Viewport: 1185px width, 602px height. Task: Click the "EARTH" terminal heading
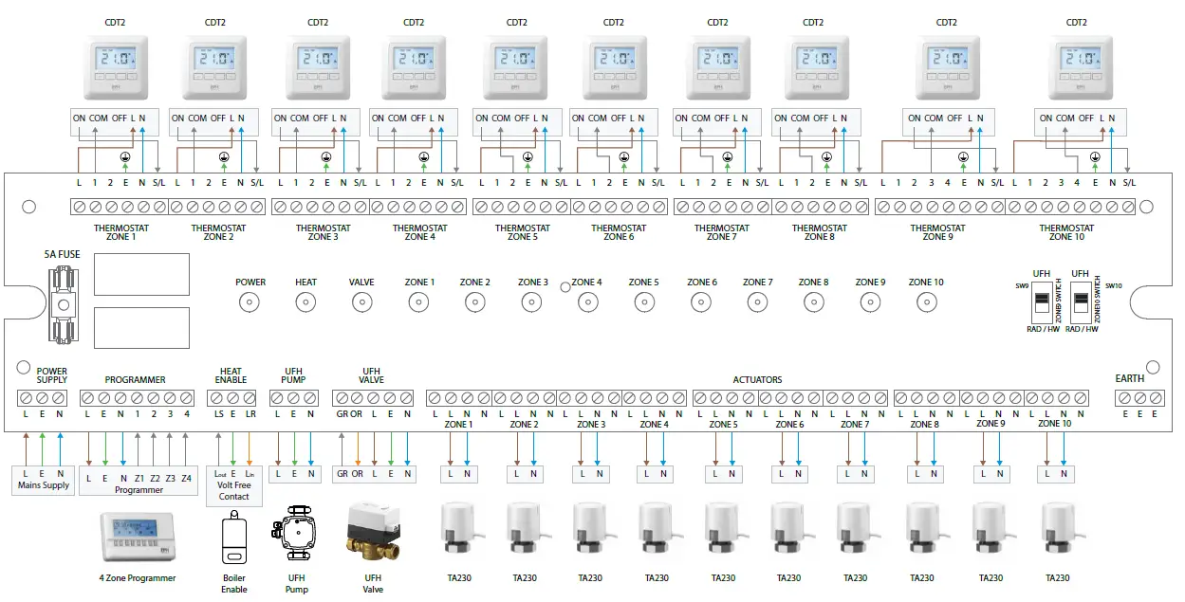pyautogui.click(x=1129, y=378)
